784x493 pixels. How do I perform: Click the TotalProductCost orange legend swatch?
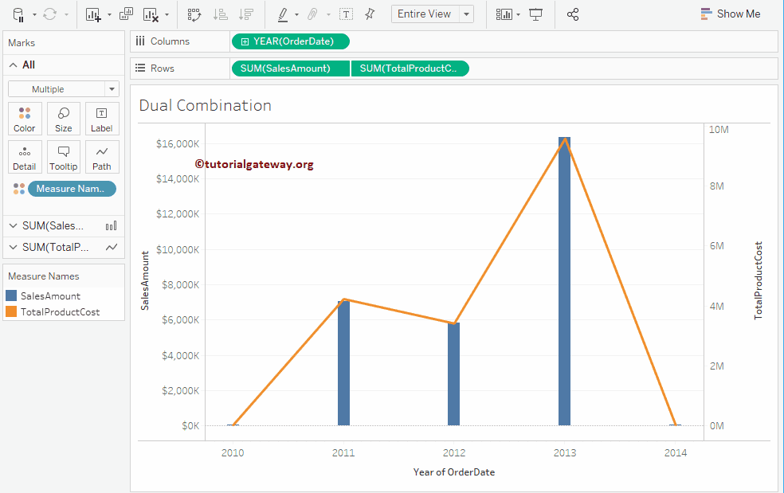(x=11, y=311)
